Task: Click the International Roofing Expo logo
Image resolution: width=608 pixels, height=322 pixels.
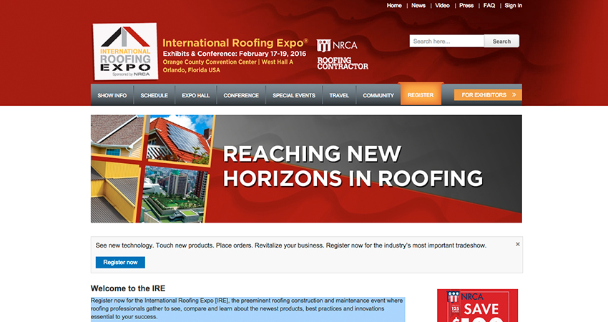Action: pos(125,52)
